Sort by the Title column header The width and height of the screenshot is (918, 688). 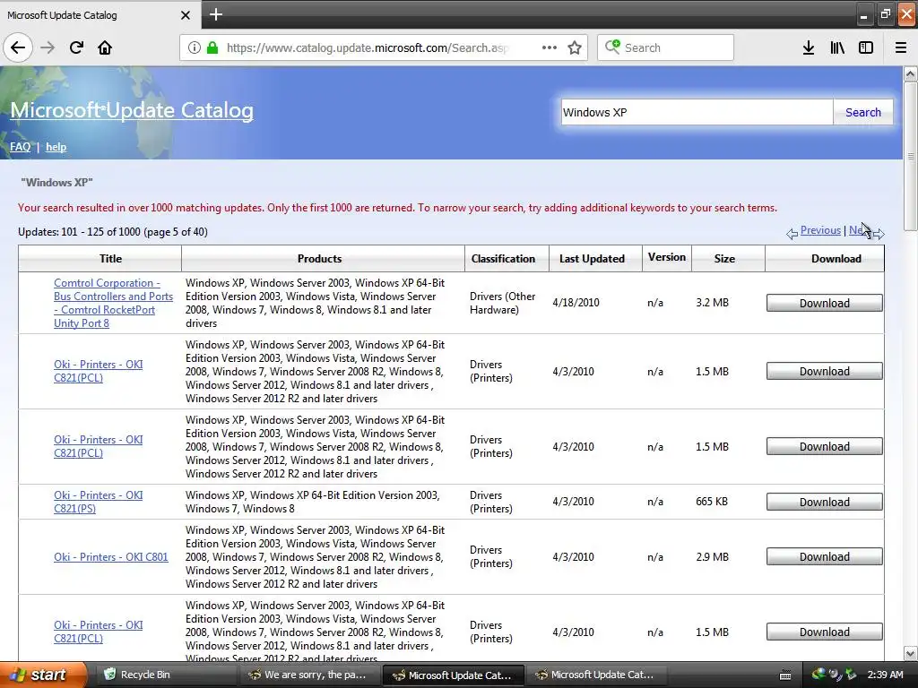tap(110, 259)
